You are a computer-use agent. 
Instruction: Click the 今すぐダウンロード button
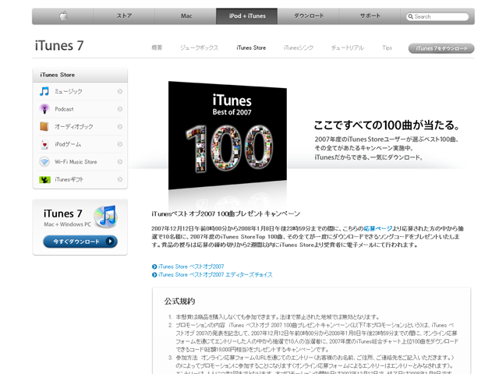[x=80, y=242]
